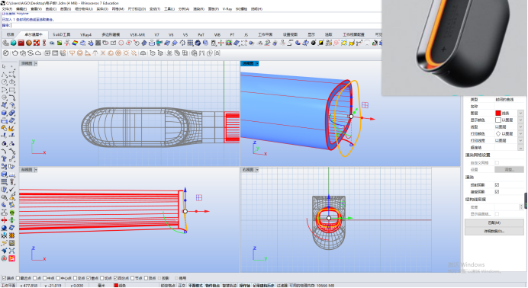The width and height of the screenshot is (528, 288).
Task: Switch to the SubD工具 toolbar tab
Action: (62, 34)
